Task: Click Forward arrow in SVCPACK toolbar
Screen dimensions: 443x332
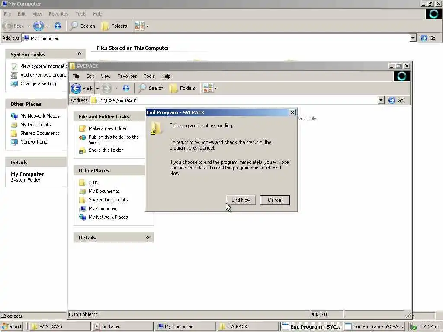Action: coord(106,88)
